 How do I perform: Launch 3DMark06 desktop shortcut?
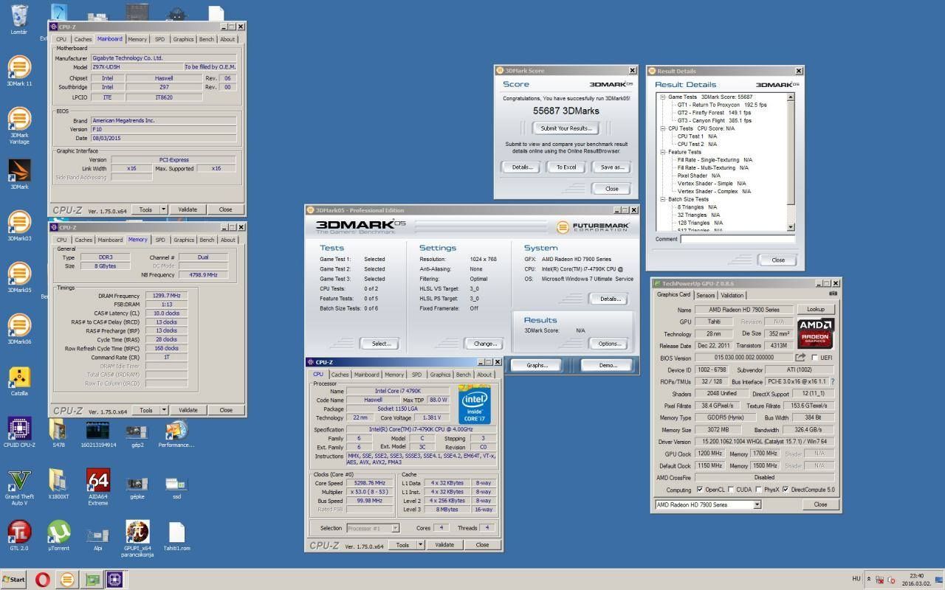pos(19,328)
